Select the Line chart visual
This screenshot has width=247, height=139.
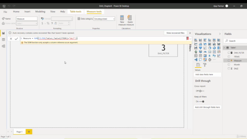[196, 44]
